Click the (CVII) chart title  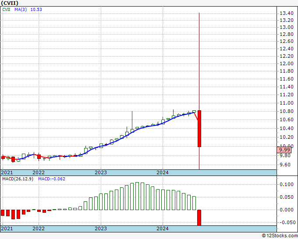tap(10, 3)
